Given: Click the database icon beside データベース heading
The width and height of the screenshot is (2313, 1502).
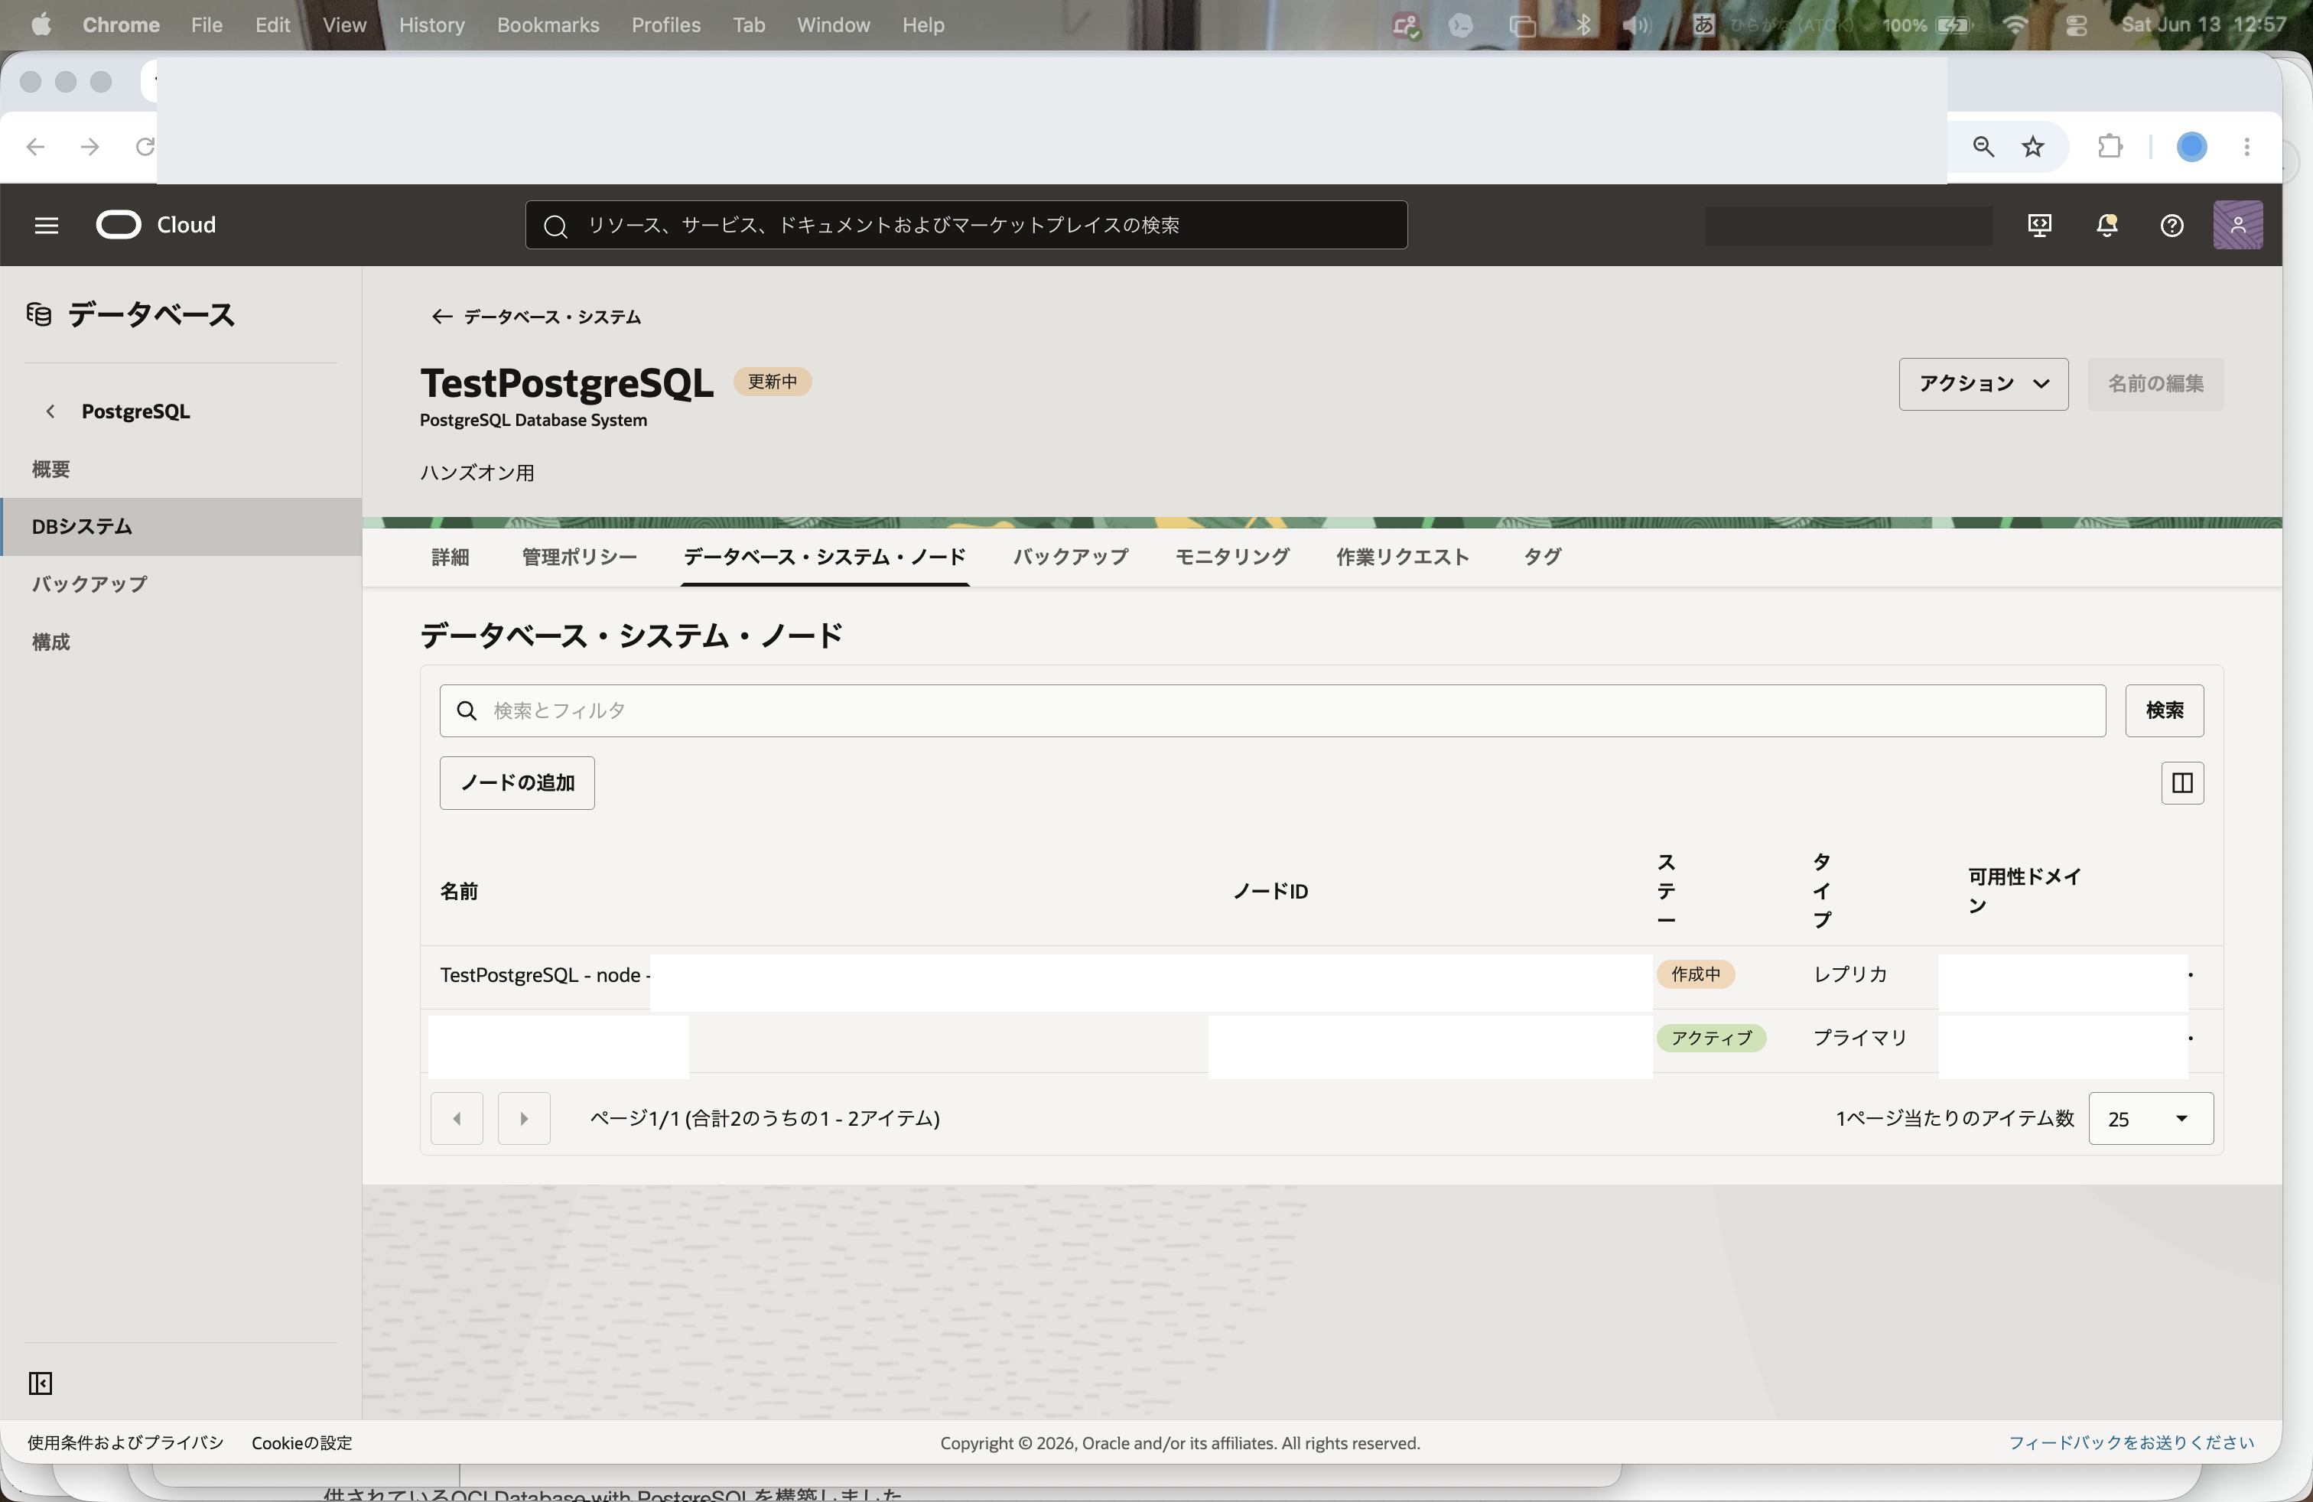Looking at the screenshot, I should pyautogui.click(x=39, y=315).
